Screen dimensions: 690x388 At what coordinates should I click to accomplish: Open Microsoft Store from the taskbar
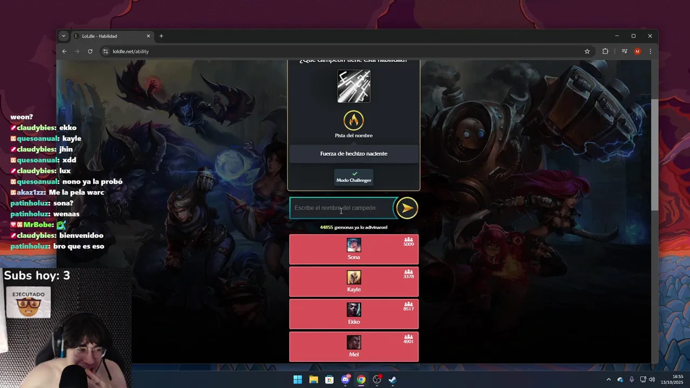[329, 379]
